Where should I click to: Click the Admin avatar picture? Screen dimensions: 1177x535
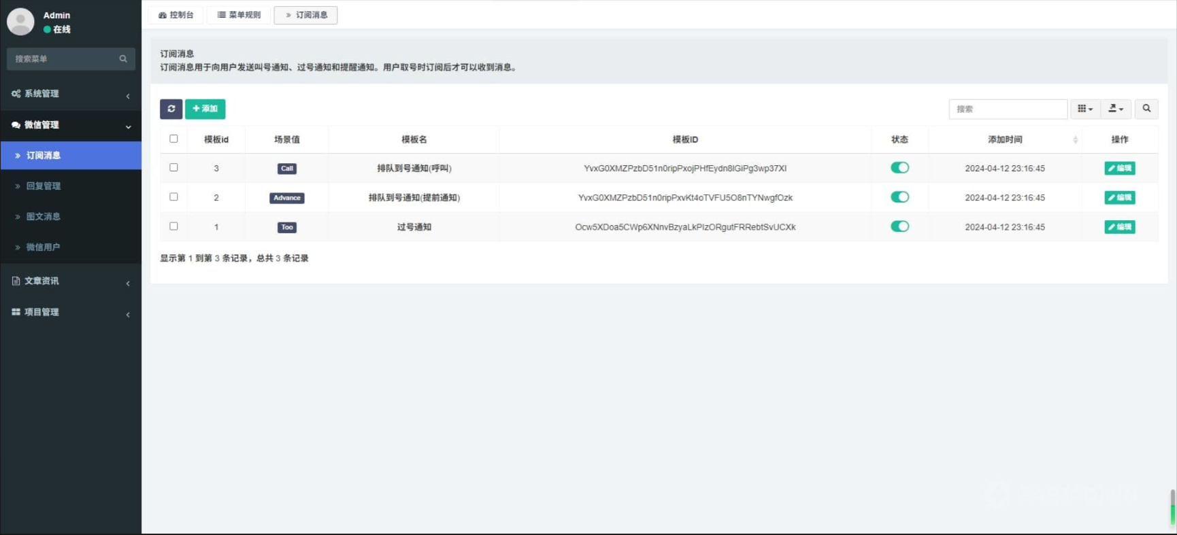coord(20,22)
